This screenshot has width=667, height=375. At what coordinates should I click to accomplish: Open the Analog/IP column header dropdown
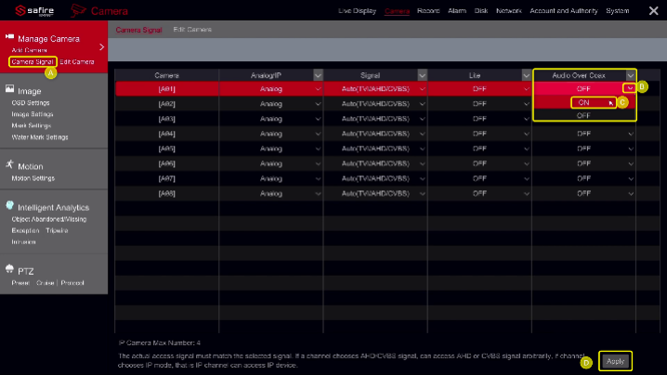(318, 74)
